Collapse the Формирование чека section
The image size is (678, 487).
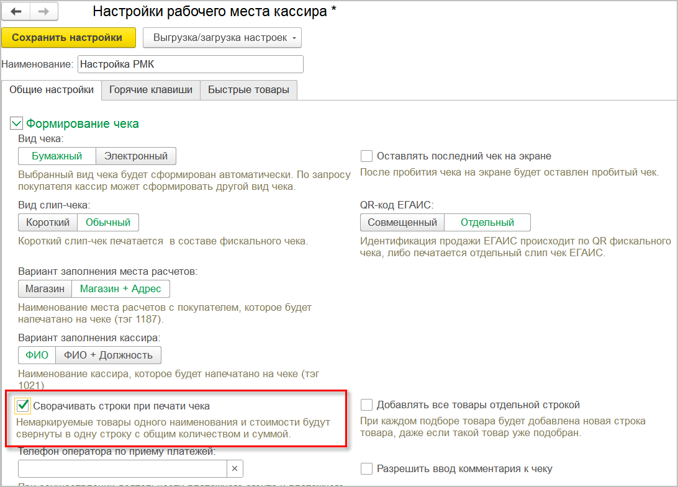pos(16,123)
